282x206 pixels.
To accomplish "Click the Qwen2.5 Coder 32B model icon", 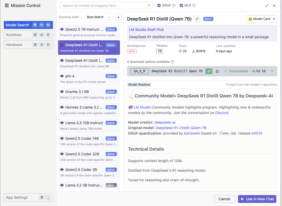I will [x=62, y=154].
